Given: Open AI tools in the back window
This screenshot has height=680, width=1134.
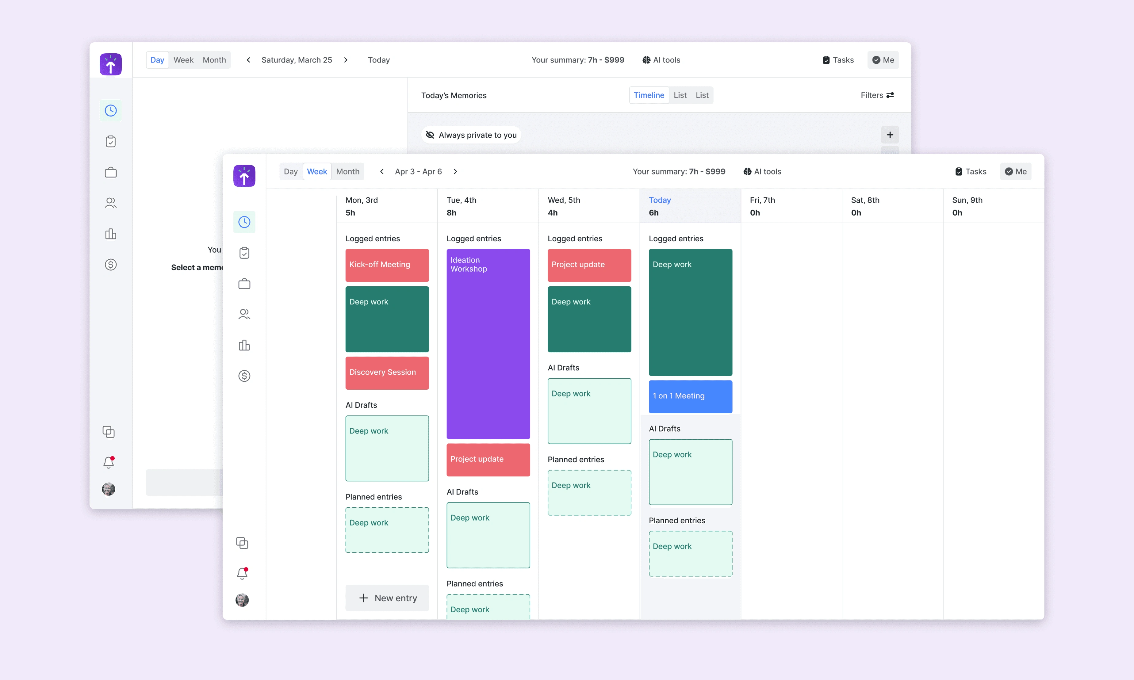Looking at the screenshot, I should pyautogui.click(x=661, y=60).
